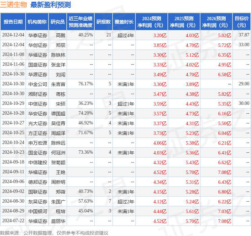Click analyst name 王艳

61,172
